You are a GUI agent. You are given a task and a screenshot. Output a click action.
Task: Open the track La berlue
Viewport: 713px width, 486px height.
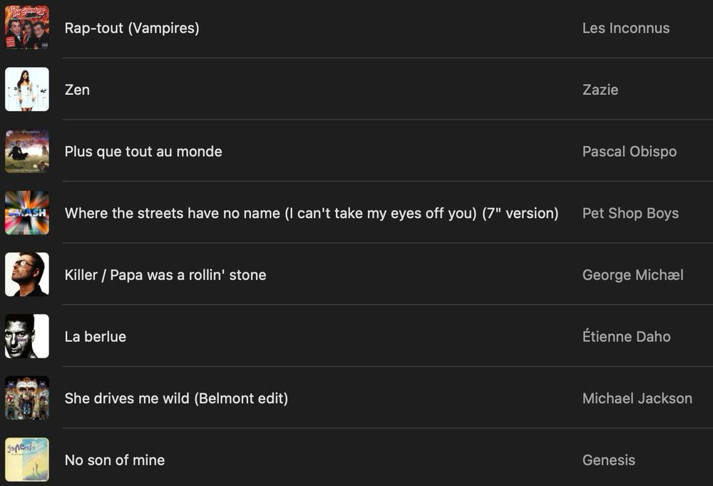point(95,336)
